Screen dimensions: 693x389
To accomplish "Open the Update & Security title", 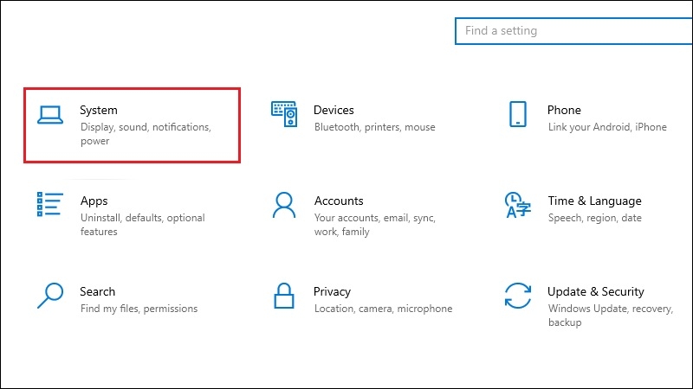I will [x=595, y=292].
